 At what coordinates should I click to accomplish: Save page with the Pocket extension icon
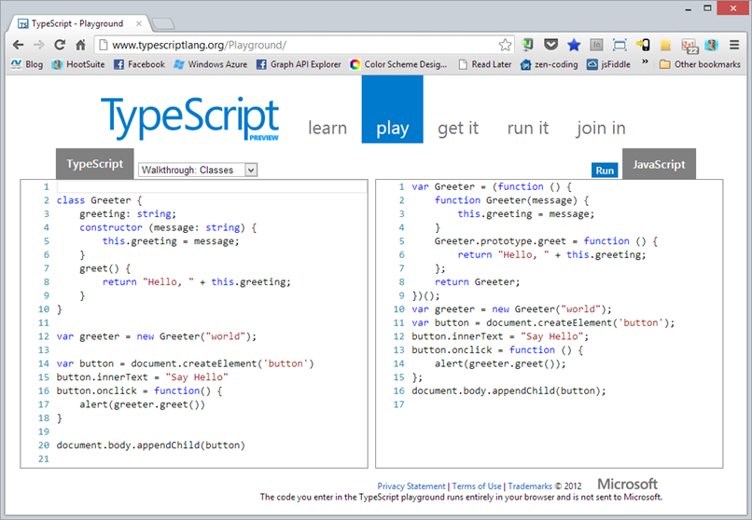pyautogui.click(x=550, y=45)
